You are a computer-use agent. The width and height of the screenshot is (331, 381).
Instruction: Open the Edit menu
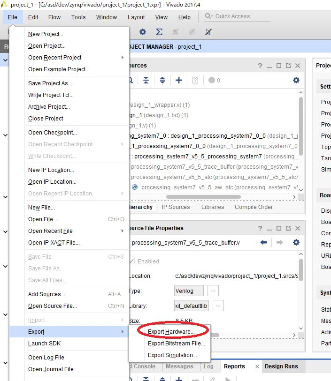pos(33,17)
